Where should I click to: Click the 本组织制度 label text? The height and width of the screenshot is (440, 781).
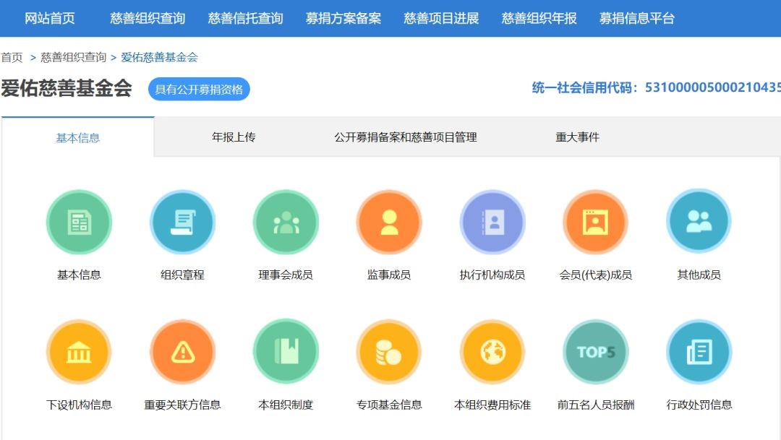pos(286,405)
